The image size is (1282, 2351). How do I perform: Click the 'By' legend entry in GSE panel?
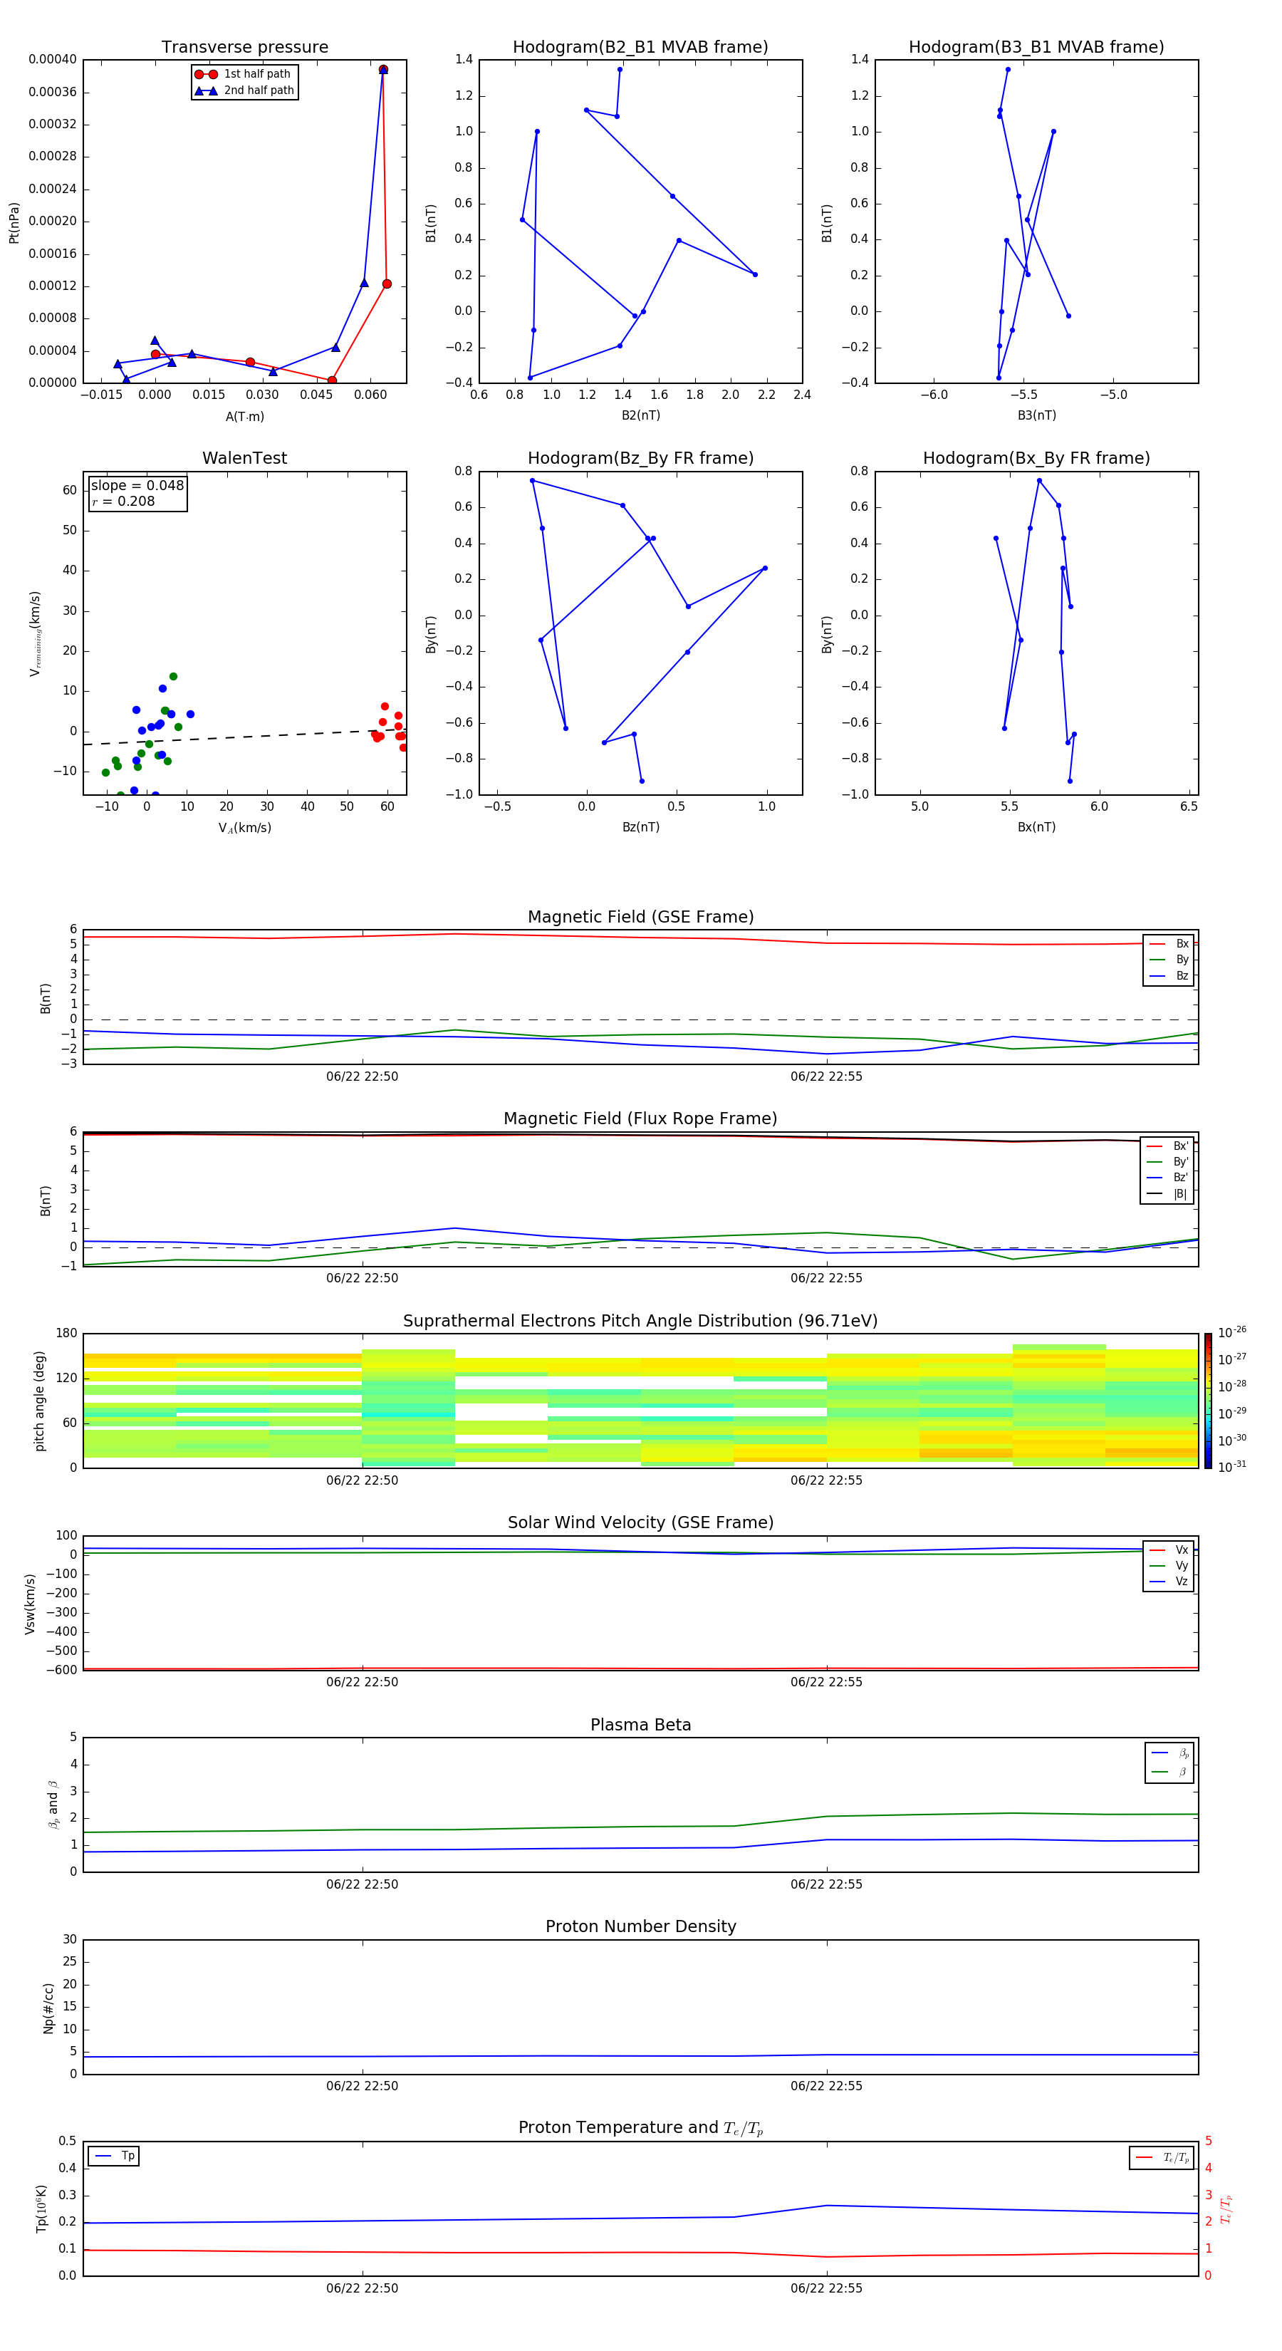tap(1169, 960)
